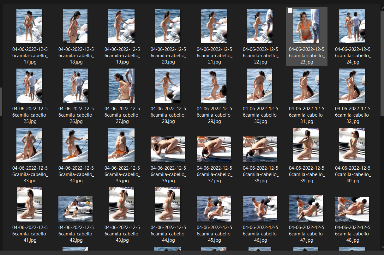Select the thumbnail for file _40.jpg
The image size is (384, 255).
tap(352, 145)
